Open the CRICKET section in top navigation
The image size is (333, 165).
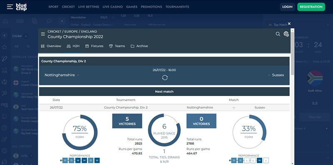point(68,7)
